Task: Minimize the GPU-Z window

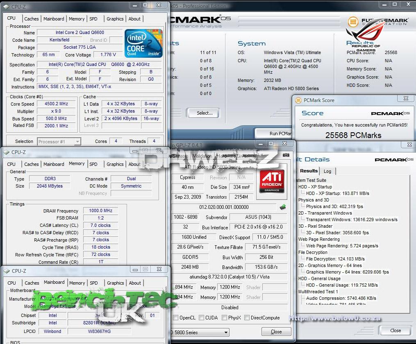Action: [261, 144]
